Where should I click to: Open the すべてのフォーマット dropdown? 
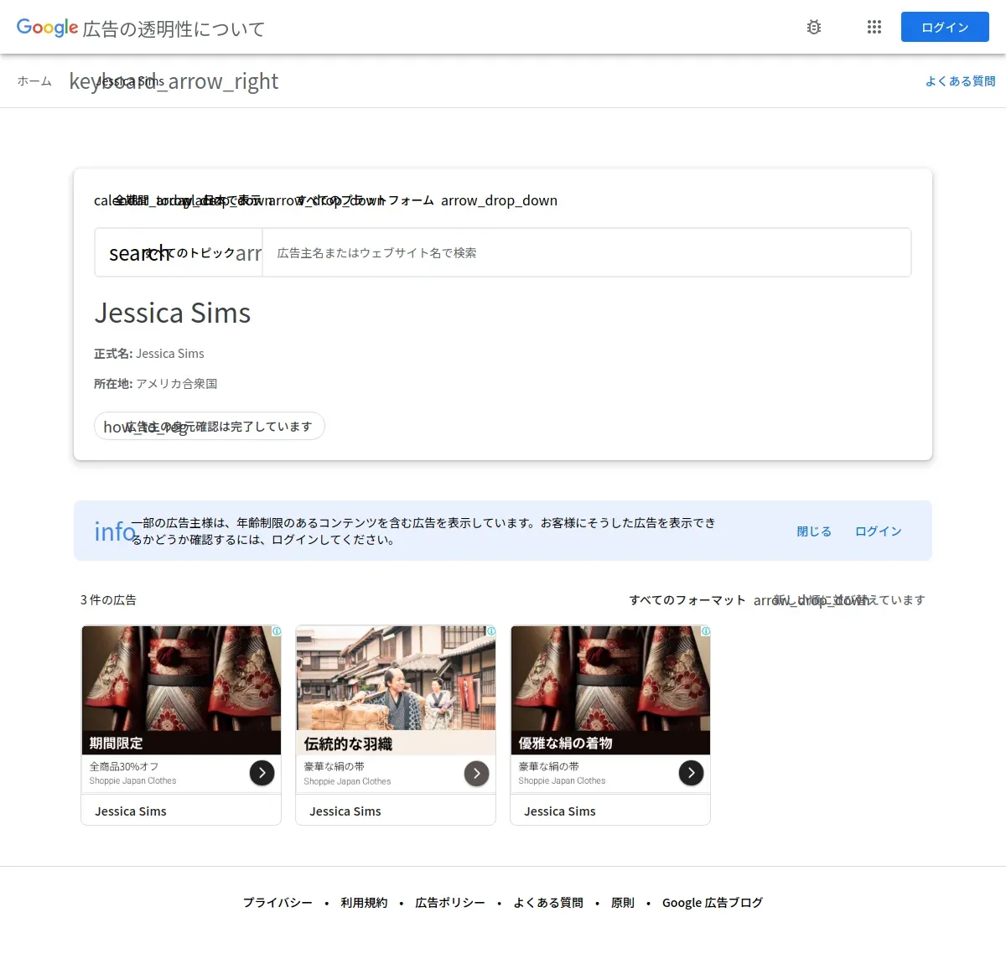[687, 600]
